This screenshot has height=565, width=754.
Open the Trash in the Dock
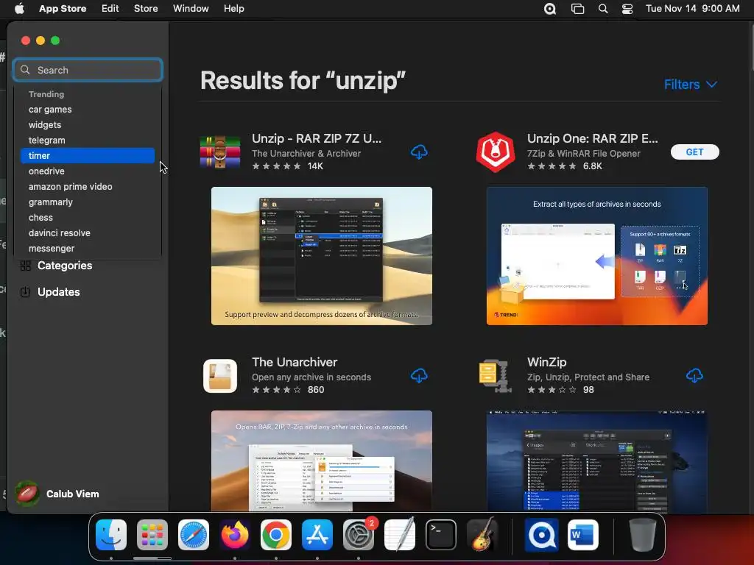coord(642,535)
